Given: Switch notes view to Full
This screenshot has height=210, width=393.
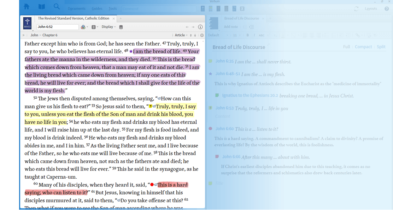Looking at the screenshot, I should coord(346,47).
